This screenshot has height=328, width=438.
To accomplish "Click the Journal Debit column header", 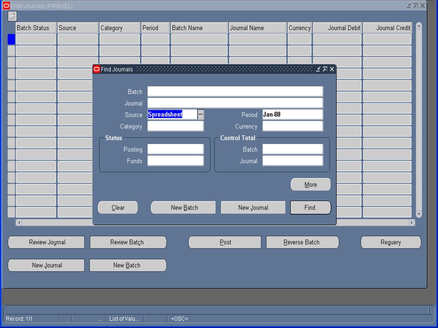I will pos(337,28).
